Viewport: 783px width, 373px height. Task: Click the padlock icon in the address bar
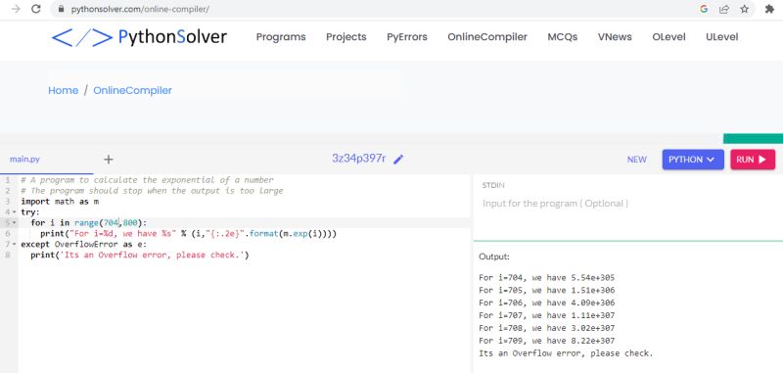(62, 9)
